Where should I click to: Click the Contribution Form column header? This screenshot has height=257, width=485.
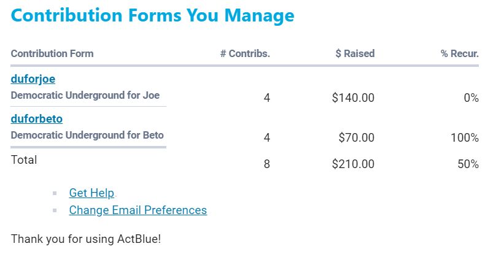point(52,53)
